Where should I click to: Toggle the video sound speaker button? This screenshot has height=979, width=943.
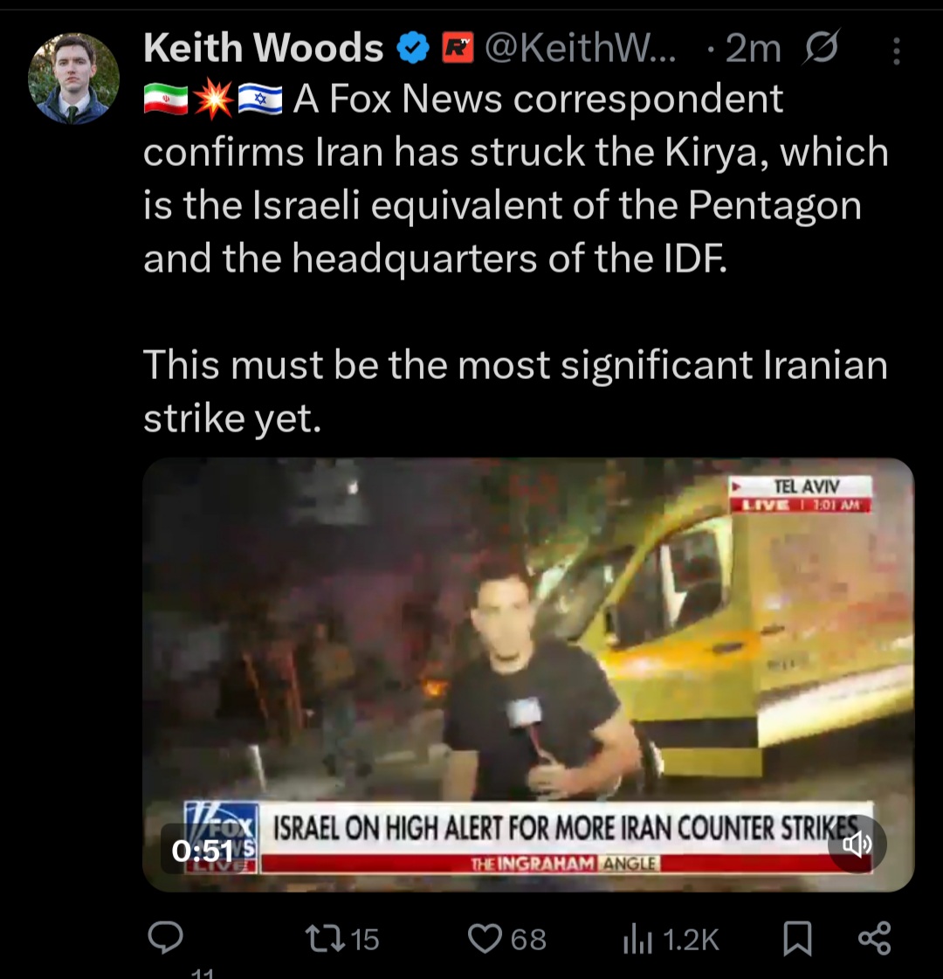[857, 845]
